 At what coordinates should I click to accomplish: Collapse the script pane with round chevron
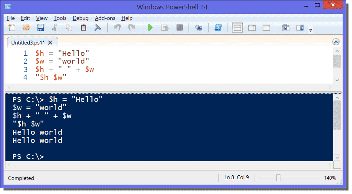click(336, 42)
